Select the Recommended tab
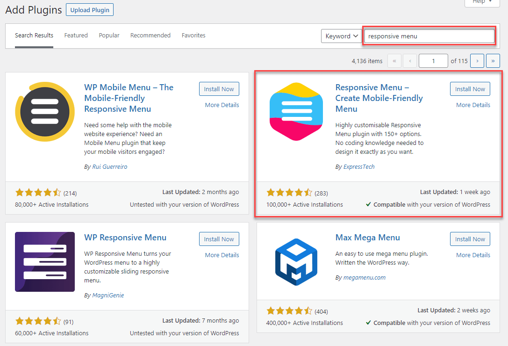Viewport: 508px width, 346px height. 150,35
